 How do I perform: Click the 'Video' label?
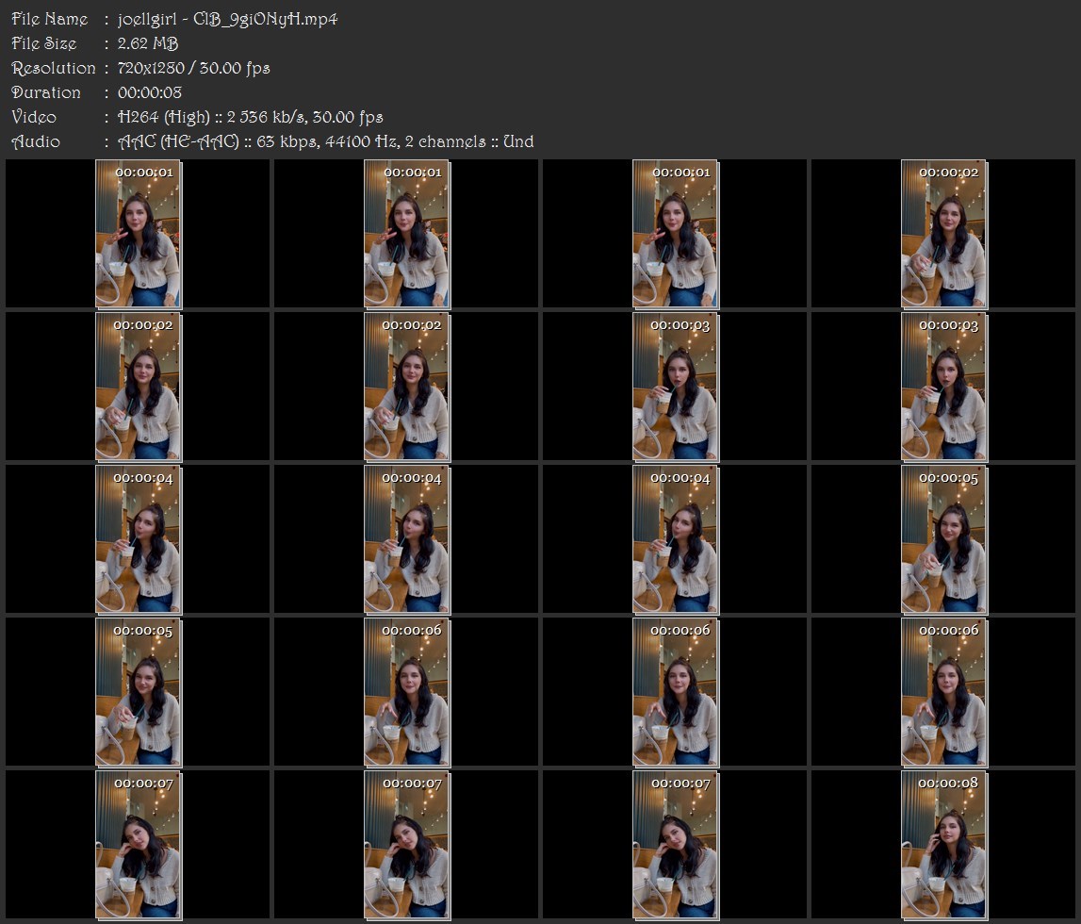[34, 117]
